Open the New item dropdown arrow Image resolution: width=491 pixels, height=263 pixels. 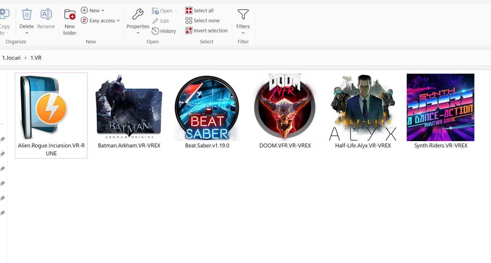tap(103, 11)
